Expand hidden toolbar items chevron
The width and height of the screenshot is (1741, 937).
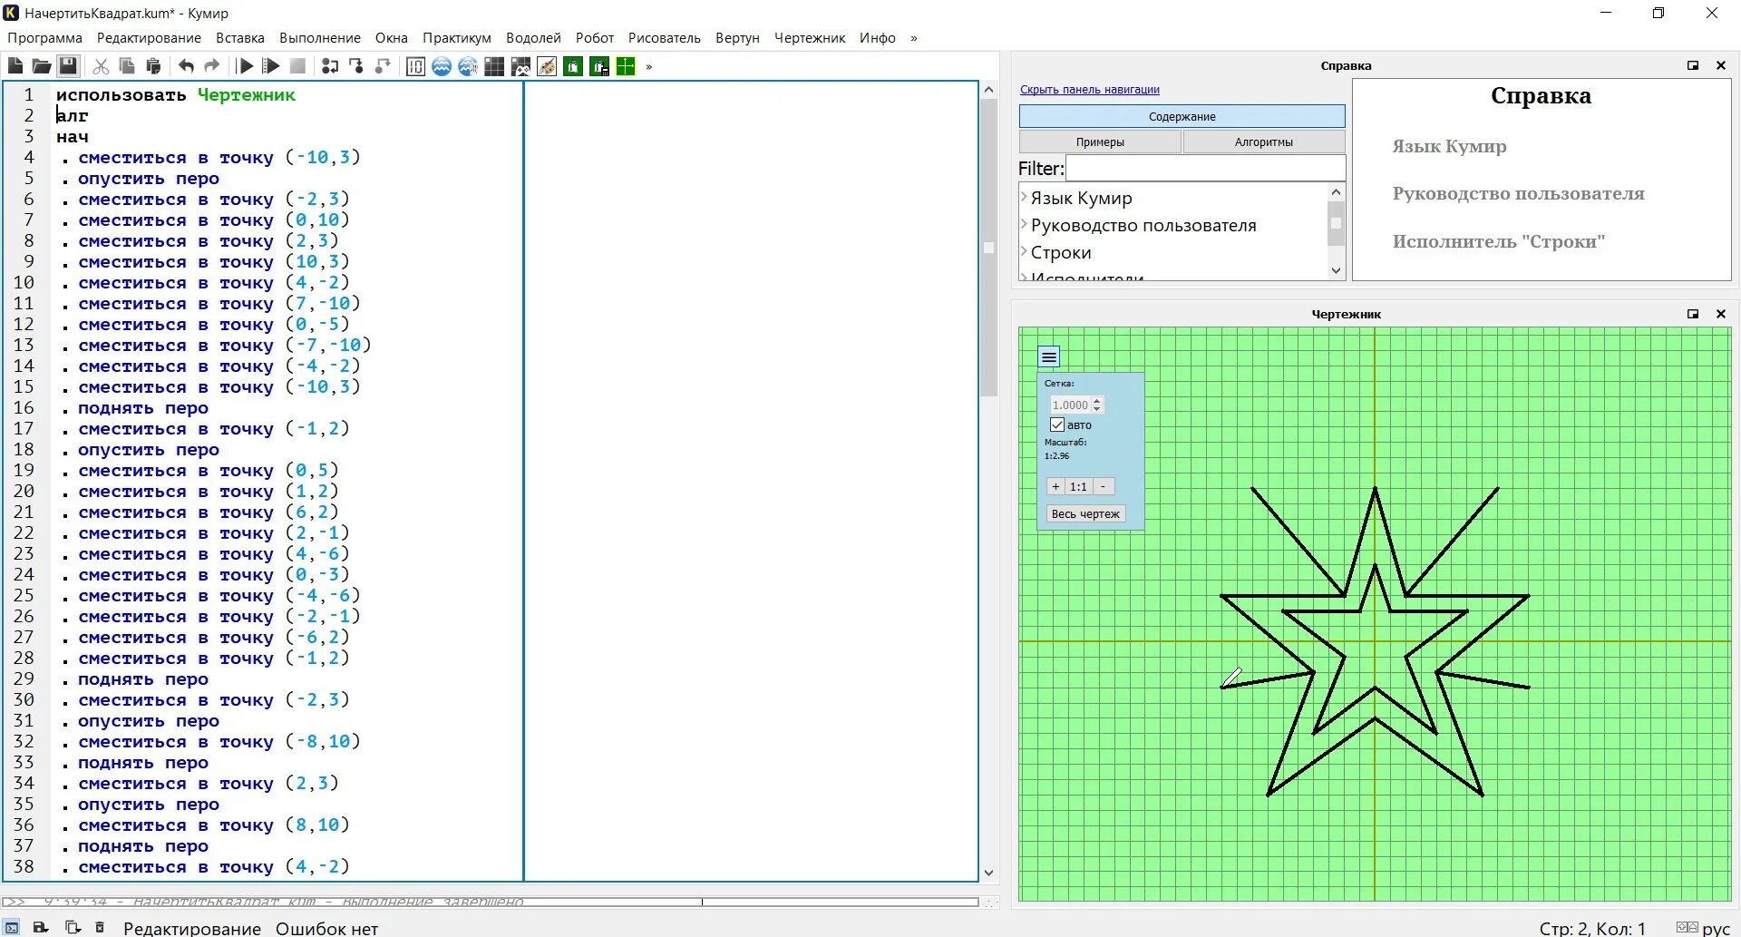[x=649, y=66]
